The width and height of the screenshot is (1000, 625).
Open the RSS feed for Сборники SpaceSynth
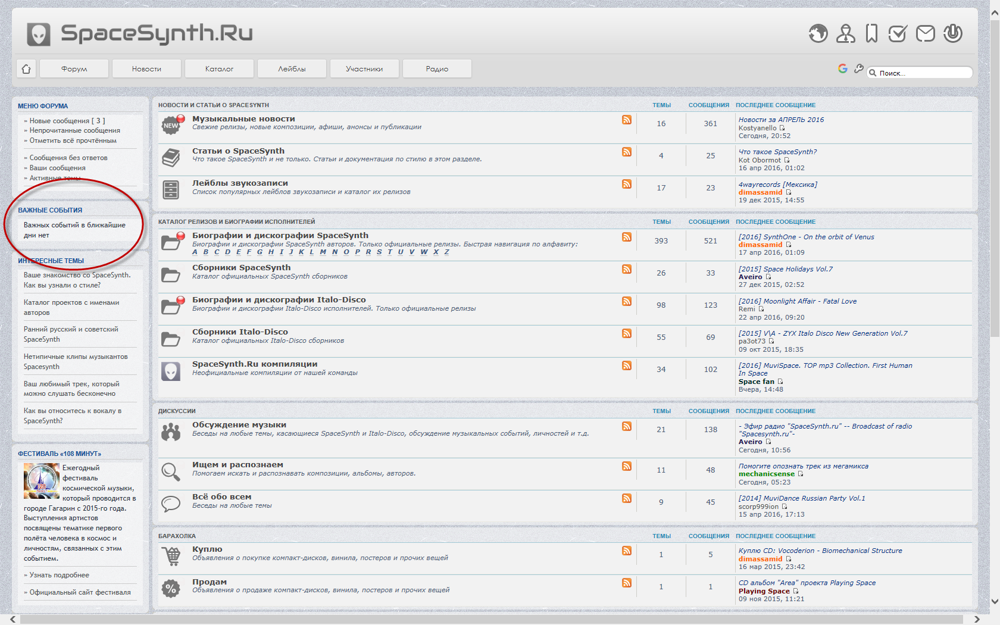point(627,269)
